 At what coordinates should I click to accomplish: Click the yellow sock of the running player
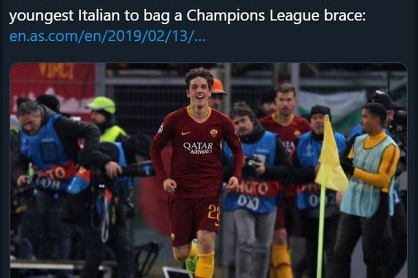(x=205, y=265)
